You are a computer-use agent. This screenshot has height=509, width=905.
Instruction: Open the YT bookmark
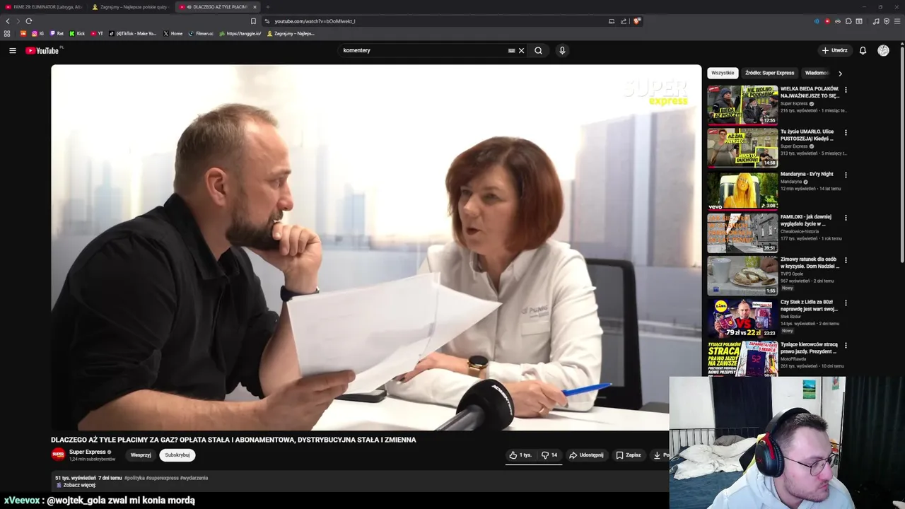[97, 33]
